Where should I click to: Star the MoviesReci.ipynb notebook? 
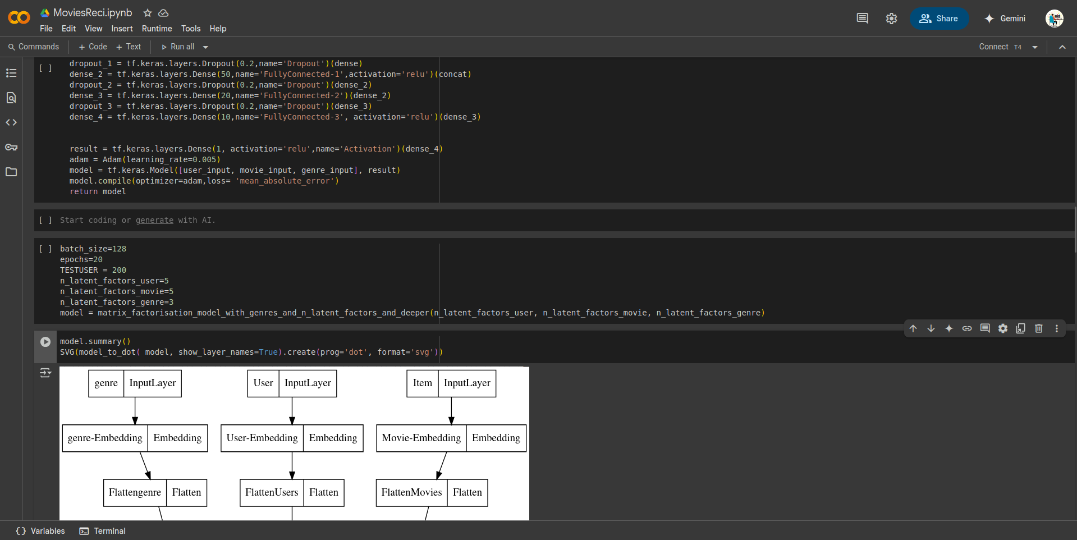[148, 13]
